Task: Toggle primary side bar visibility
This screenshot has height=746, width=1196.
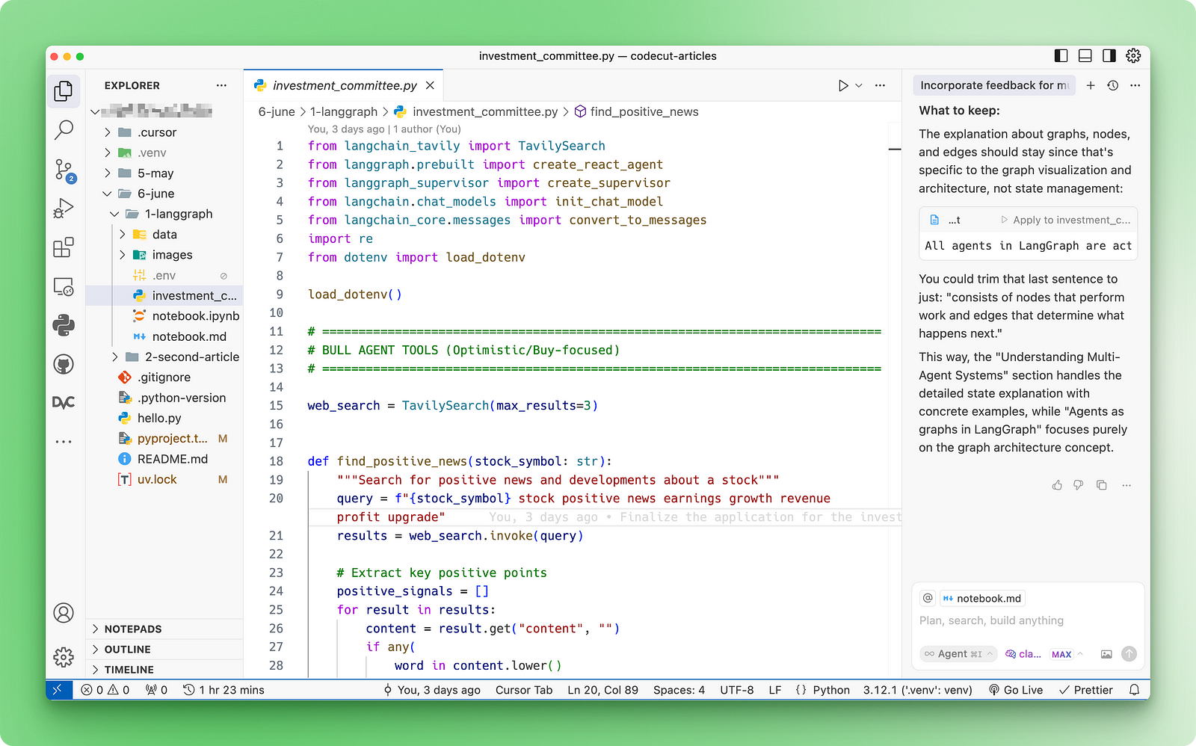Action: [1061, 55]
